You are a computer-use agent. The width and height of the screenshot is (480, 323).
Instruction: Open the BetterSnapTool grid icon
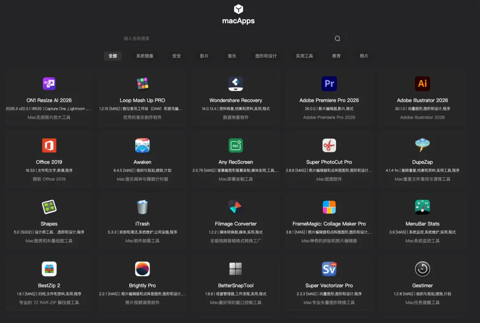click(x=236, y=269)
